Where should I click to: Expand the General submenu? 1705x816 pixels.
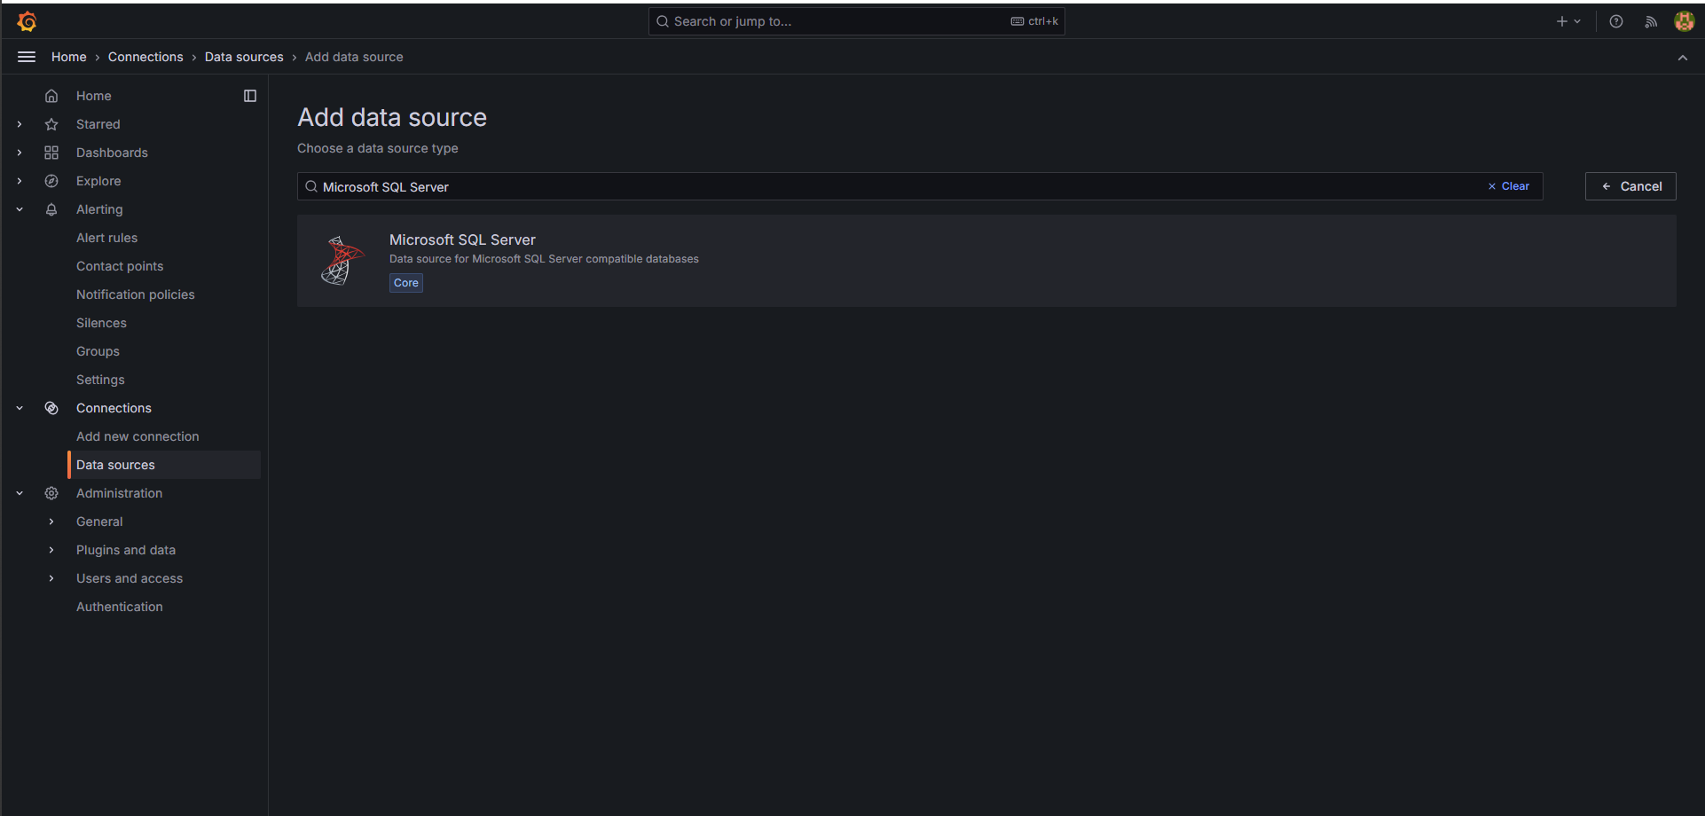pos(51,522)
